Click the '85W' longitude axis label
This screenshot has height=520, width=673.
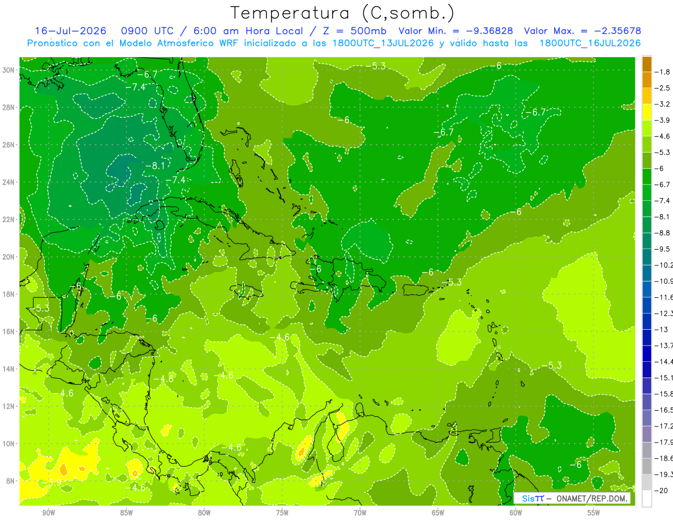[x=126, y=513]
